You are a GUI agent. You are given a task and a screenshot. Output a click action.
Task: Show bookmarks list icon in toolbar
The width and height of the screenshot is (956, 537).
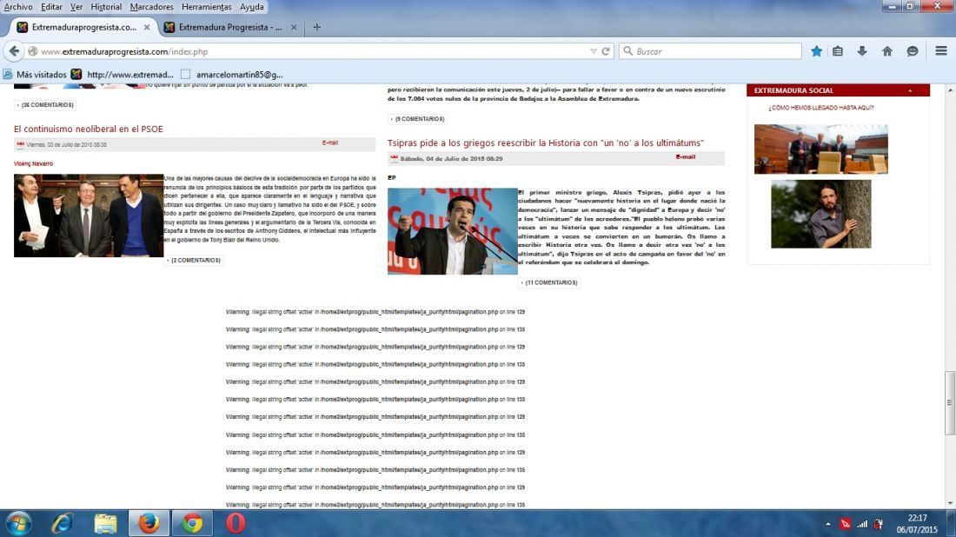[838, 51]
